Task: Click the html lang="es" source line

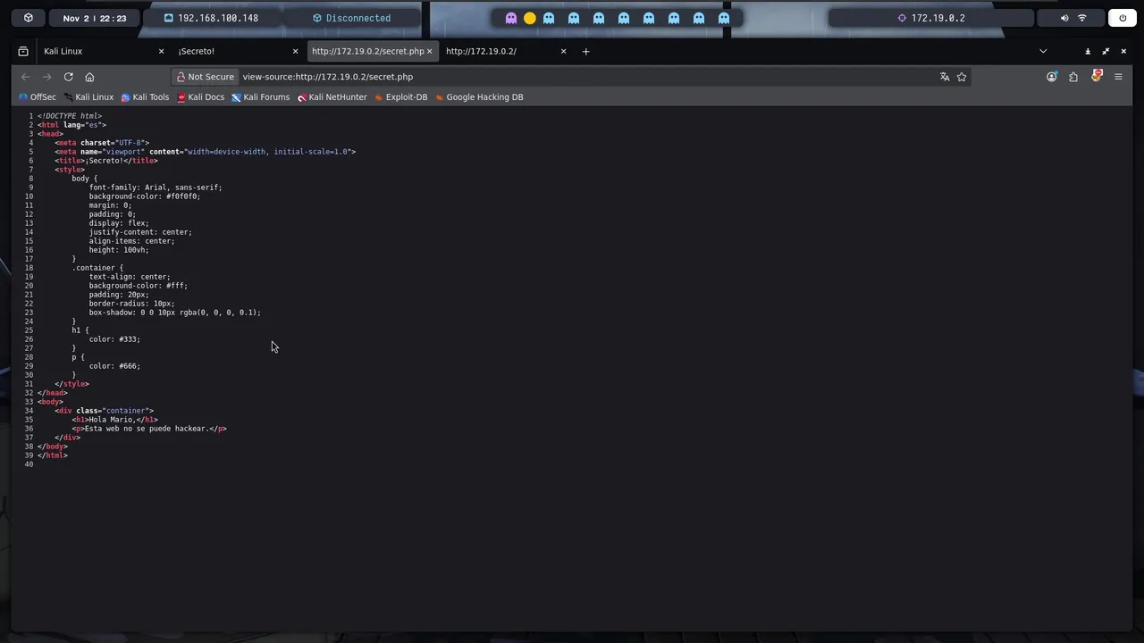Action: click(x=71, y=125)
